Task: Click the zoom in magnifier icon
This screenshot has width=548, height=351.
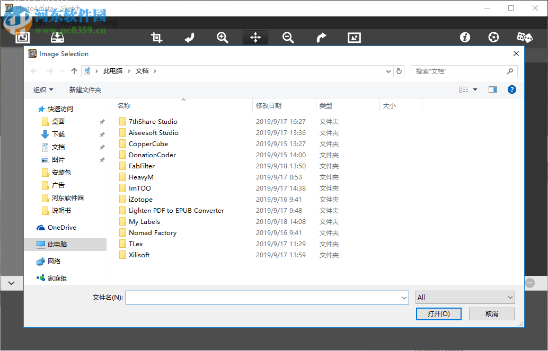Action: coord(222,38)
